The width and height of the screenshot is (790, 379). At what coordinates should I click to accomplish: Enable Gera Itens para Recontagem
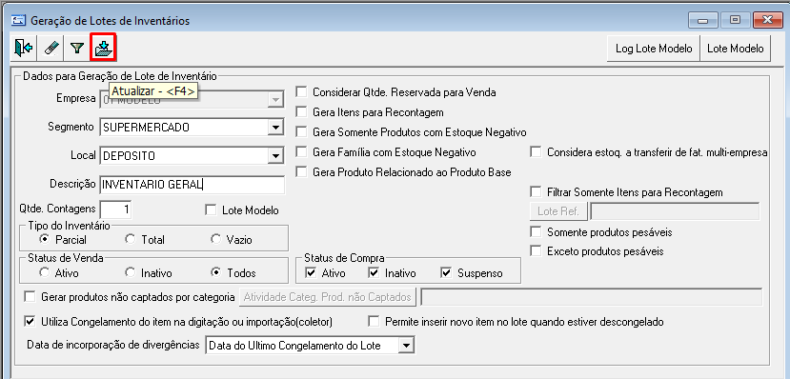301,112
